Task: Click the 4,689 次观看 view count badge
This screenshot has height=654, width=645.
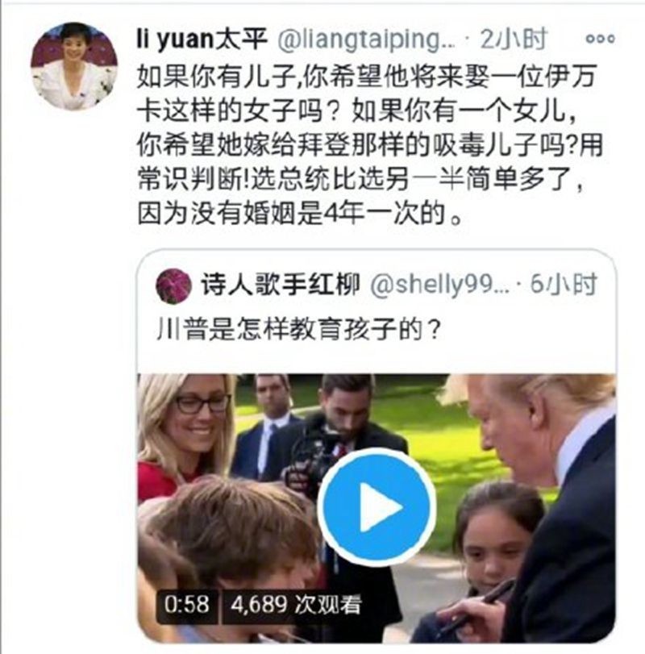Action: click(x=296, y=605)
